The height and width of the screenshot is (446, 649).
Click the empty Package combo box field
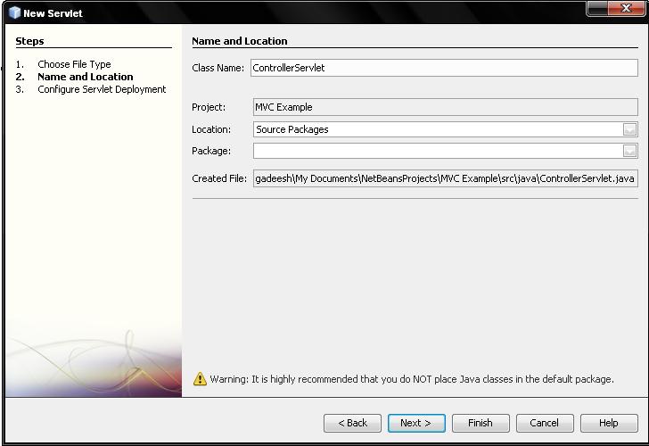click(446, 151)
